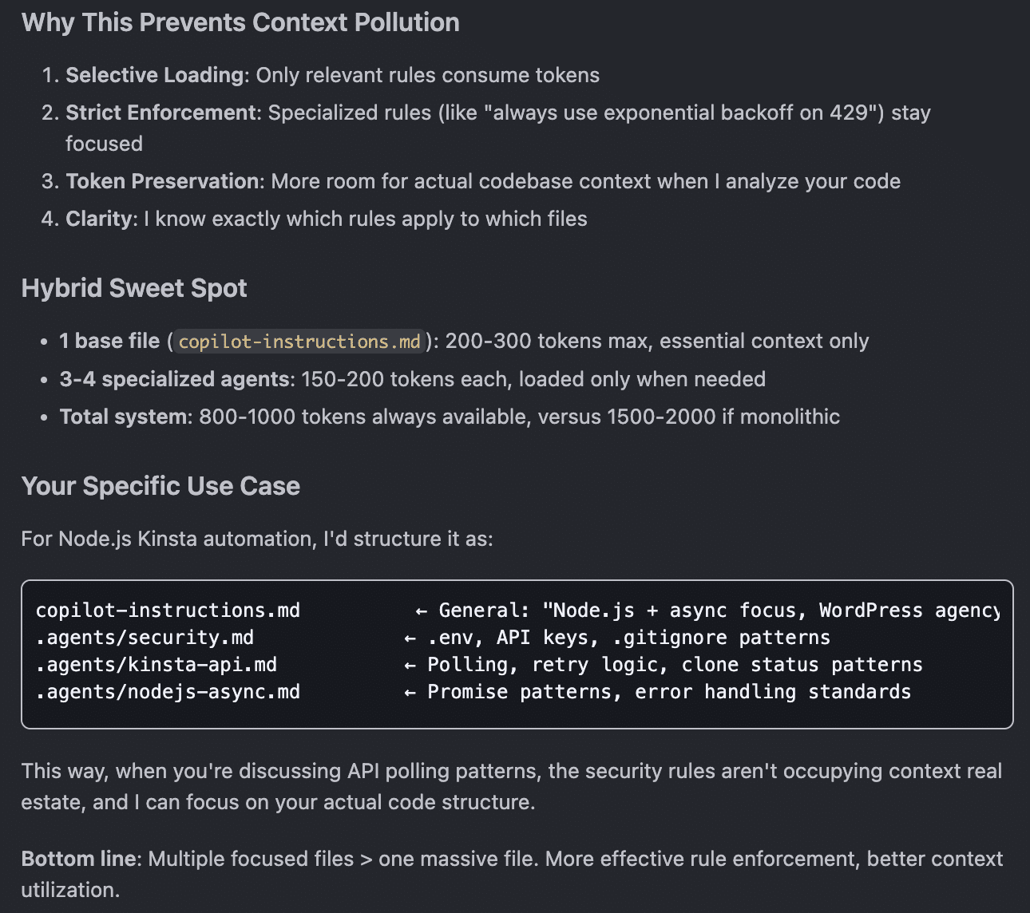Click the .agents/kinsta-api.md line in code block
Screen dimensions: 1030x913
coord(156,665)
